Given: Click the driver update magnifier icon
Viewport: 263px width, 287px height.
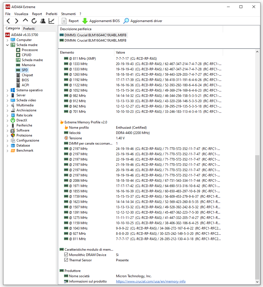Looking at the screenshot, I should [126, 21].
